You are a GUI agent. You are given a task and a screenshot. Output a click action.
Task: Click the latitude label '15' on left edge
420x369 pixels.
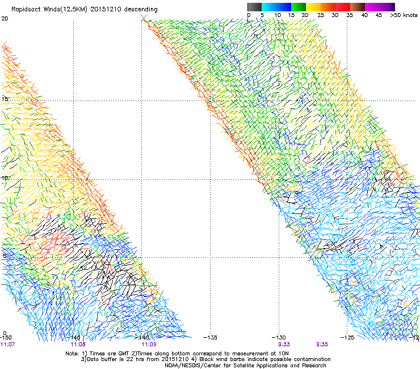tap(5, 99)
